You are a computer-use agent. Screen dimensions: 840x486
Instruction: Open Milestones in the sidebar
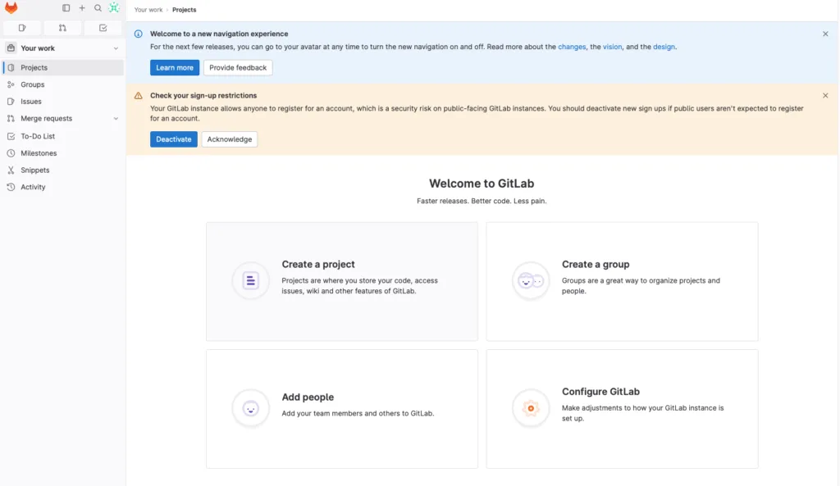pos(39,153)
